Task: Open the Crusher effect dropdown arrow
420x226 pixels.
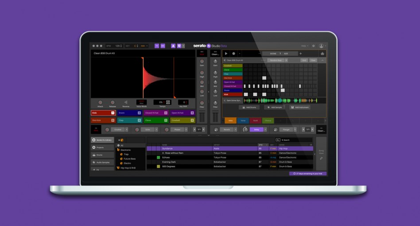Action: [x=127, y=130]
